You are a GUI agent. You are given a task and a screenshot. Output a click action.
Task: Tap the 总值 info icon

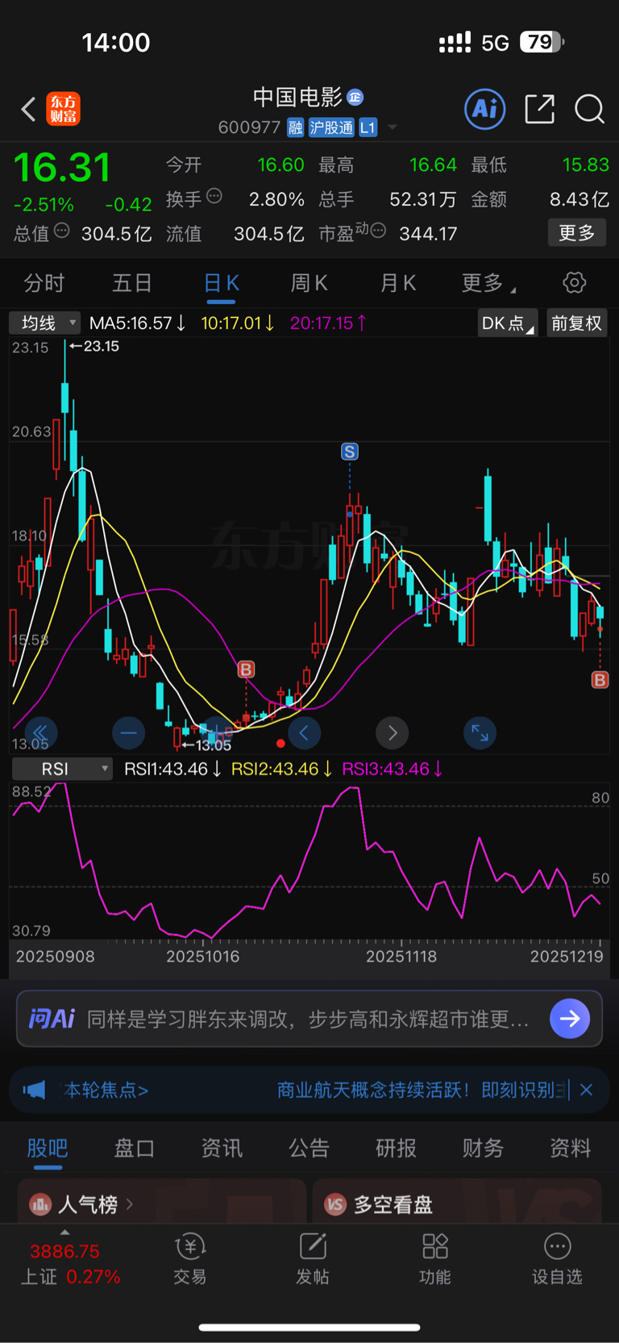point(61,231)
